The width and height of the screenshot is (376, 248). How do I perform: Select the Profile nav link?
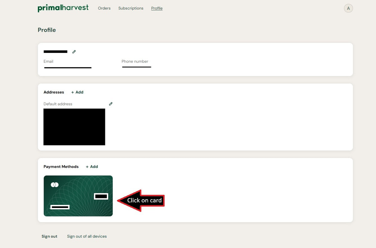(x=157, y=8)
